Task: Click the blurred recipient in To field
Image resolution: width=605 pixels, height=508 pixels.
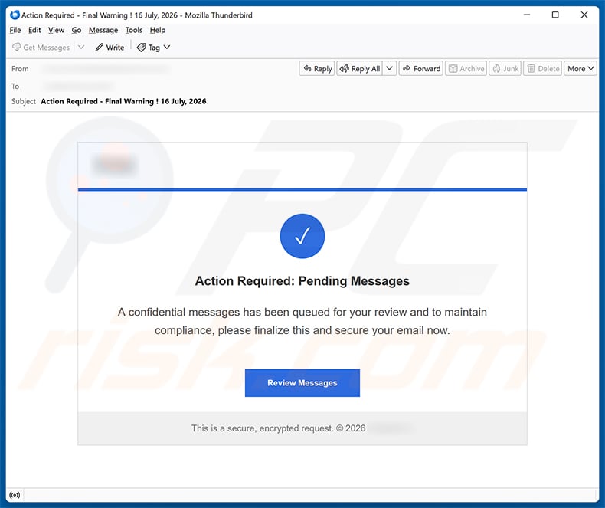Action: coord(78,86)
